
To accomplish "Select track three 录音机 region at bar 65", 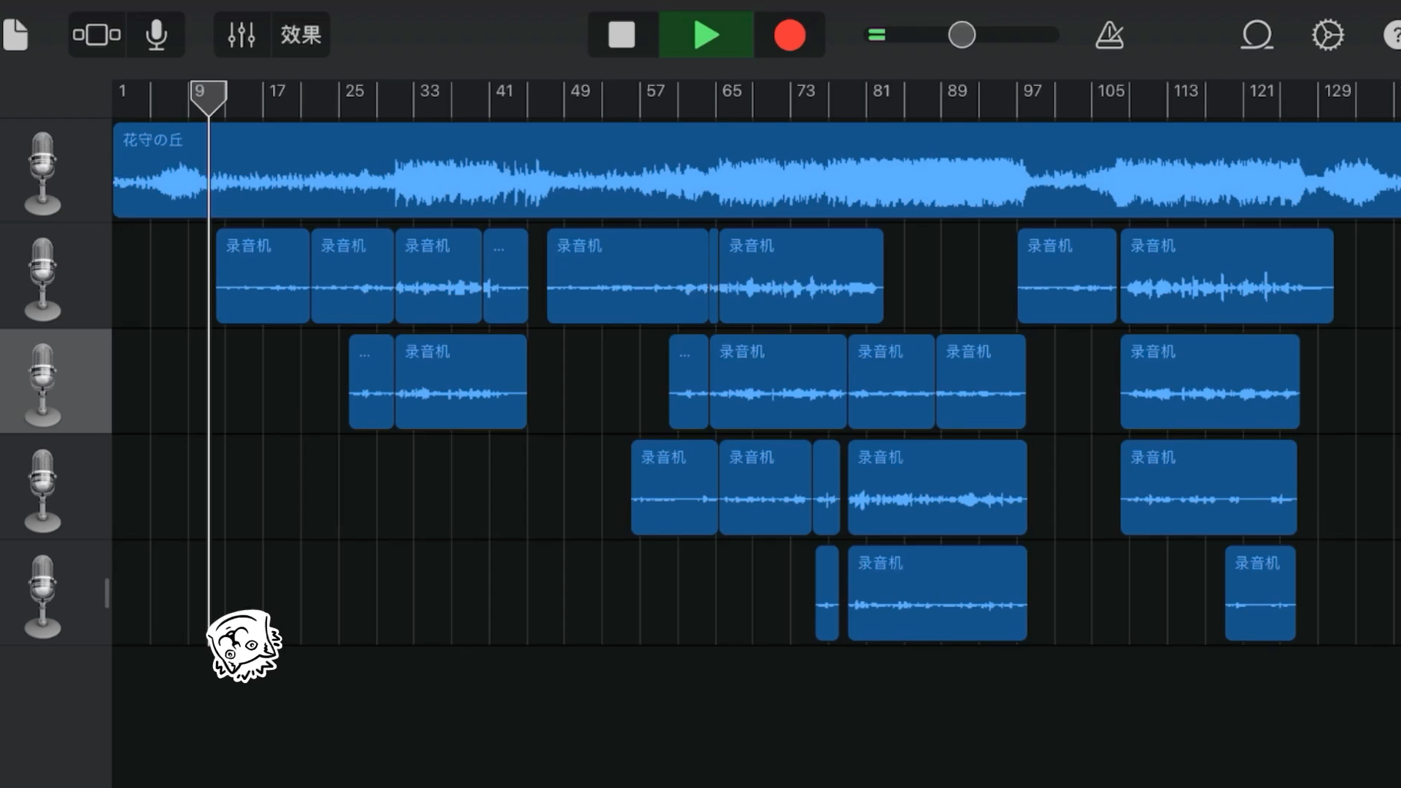I will [778, 382].
